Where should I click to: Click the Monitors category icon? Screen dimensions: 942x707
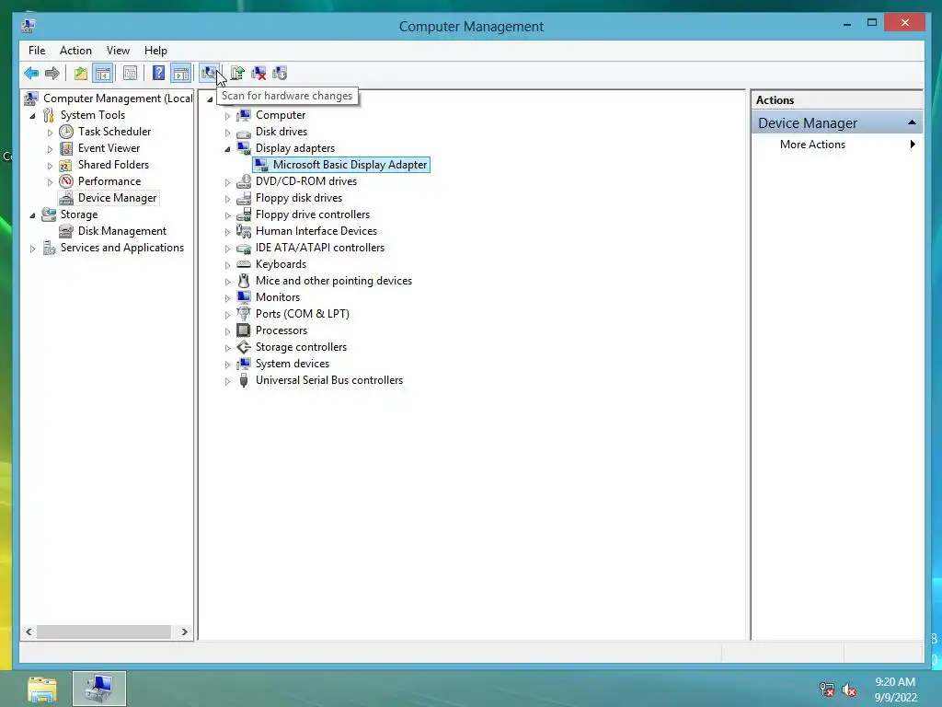[x=243, y=297]
